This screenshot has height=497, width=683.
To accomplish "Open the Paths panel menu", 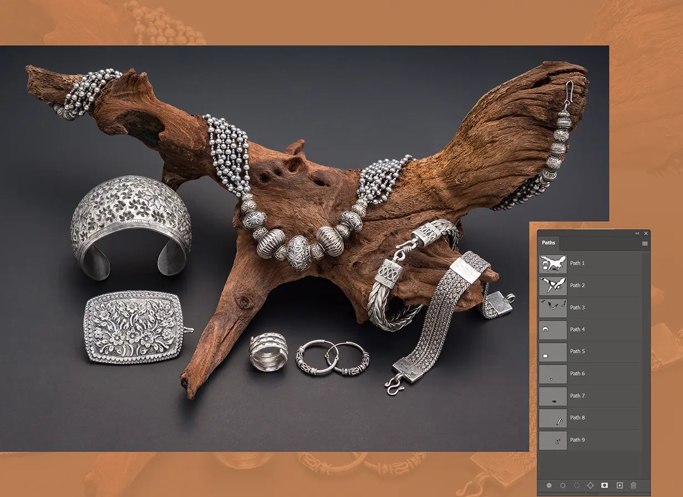I will point(645,243).
